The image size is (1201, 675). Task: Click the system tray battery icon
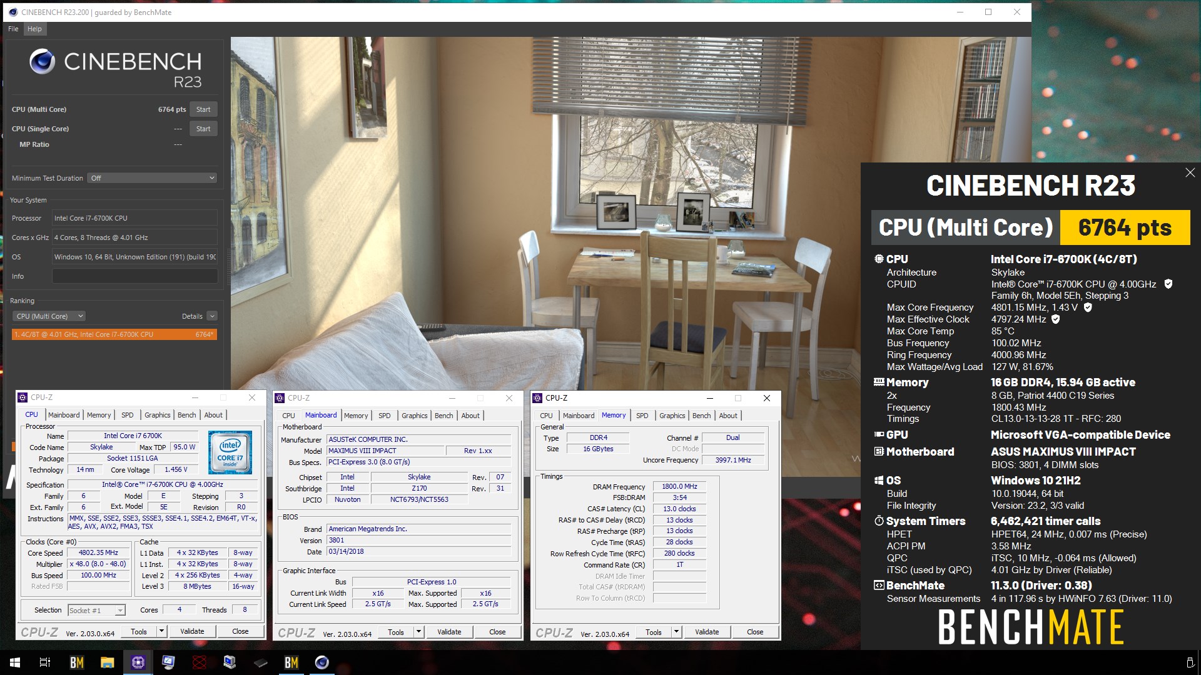pyautogui.click(x=1190, y=662)
